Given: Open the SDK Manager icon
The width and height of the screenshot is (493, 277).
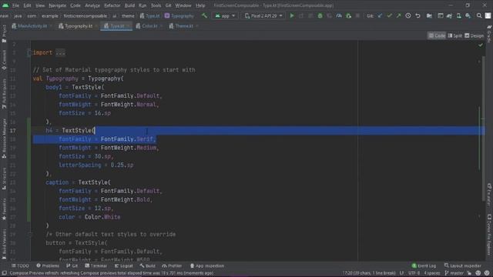Looking at the screenshot, I should (468, 15).
